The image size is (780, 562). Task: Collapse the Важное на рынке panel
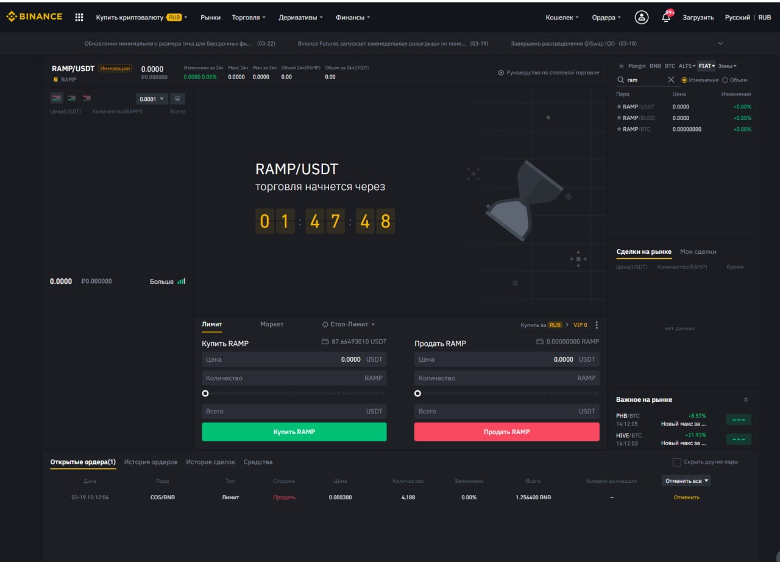pos(746,400)
